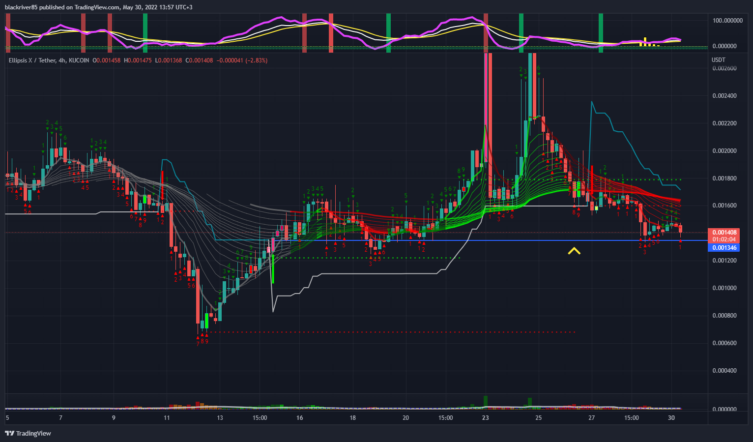Click the date label 23 on time axis
This screenshot has height=442, width=753.
pyautogui.click(x=486, y=418)
